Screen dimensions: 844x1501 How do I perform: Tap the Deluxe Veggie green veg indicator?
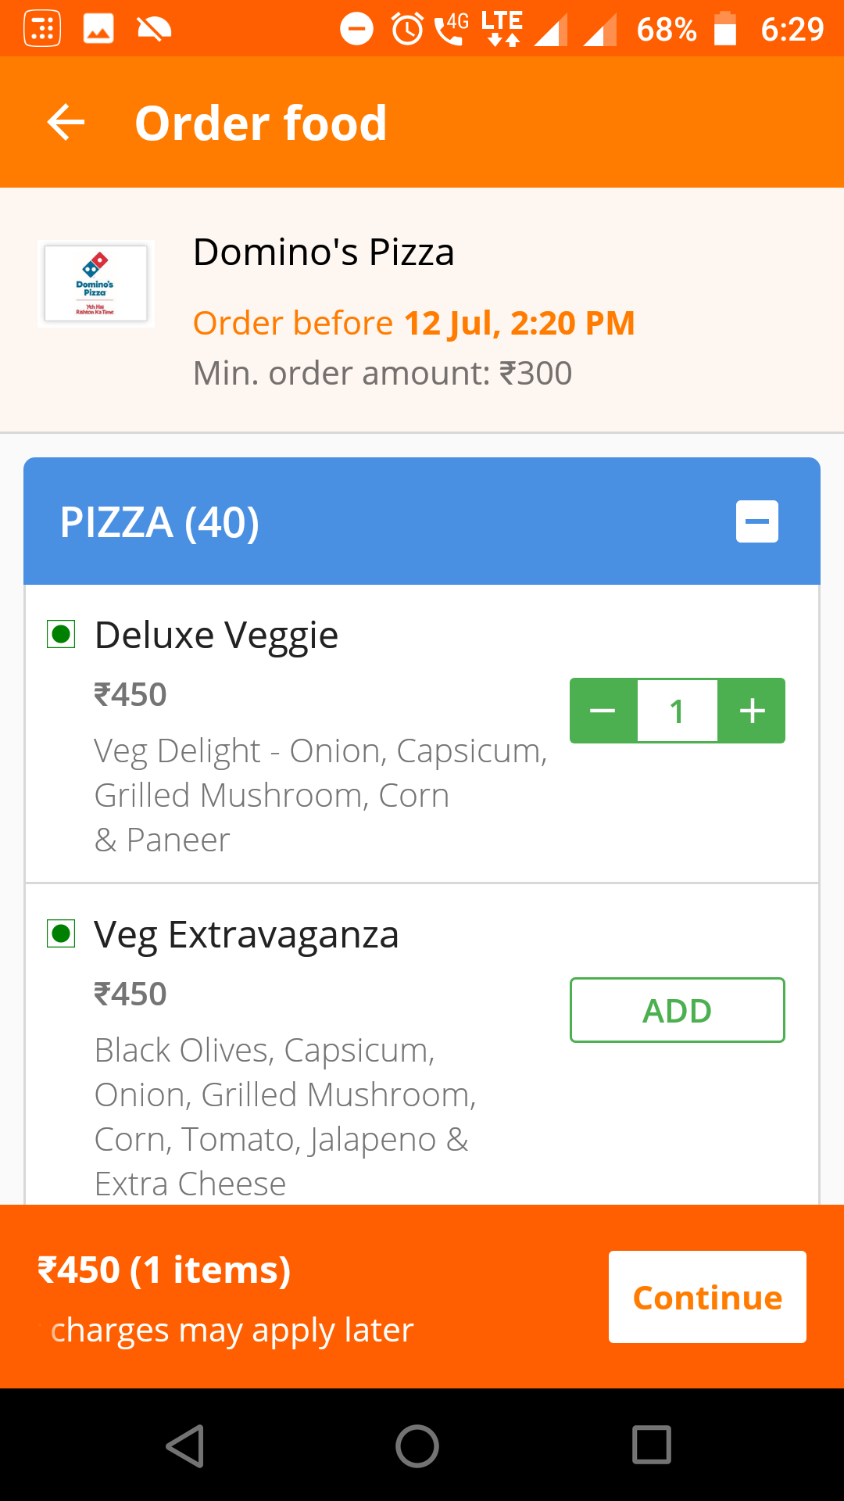tap(61, 634)
